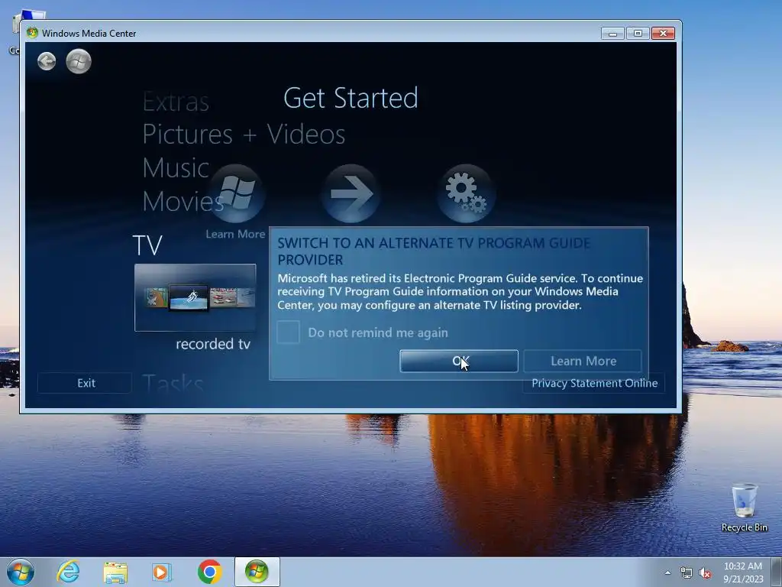This screenshot has height=587, width=782.
Task: Launch Windows Media Player from taskbar
Action: tap(161, 572)
